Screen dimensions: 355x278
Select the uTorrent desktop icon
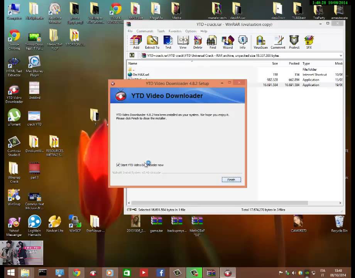(14, 117)
